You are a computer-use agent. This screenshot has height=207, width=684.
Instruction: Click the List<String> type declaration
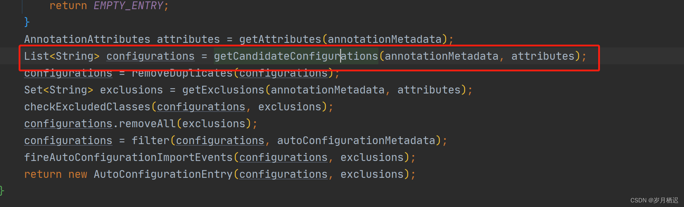62,56
